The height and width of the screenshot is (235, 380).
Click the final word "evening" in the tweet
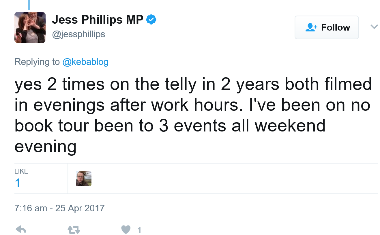click(45, 146)
